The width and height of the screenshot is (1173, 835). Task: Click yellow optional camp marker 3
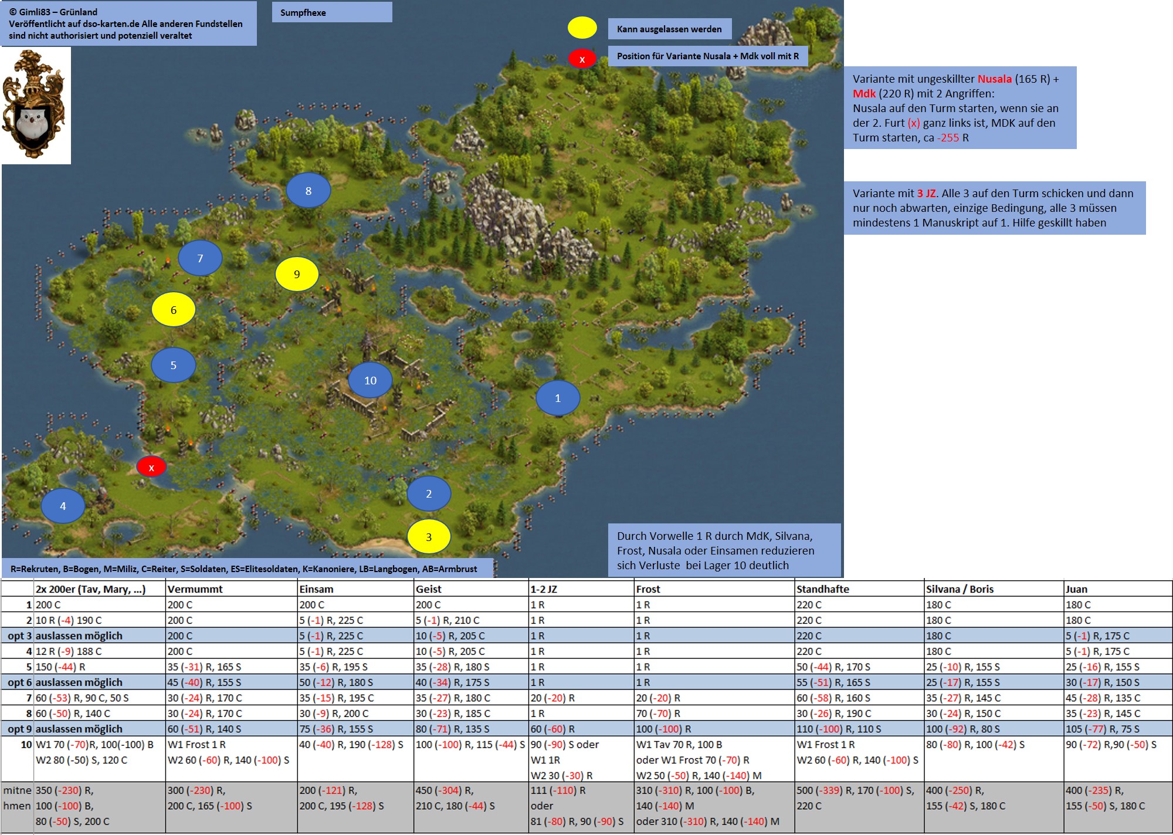[429, 536]
